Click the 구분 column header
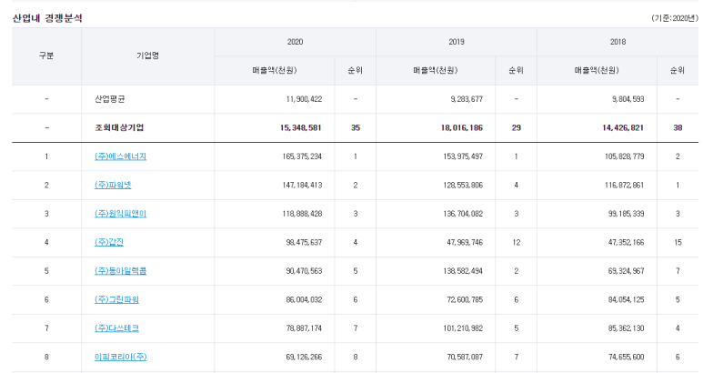The image size is (703, 373). point(46,56)
